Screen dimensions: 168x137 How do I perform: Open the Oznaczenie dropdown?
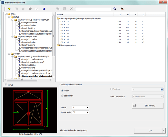[80, 112]
